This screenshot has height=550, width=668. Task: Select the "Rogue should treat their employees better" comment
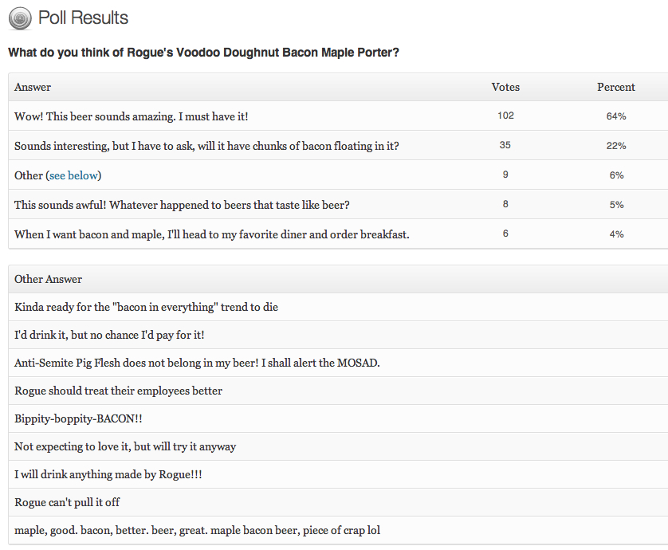pos(118,391)
